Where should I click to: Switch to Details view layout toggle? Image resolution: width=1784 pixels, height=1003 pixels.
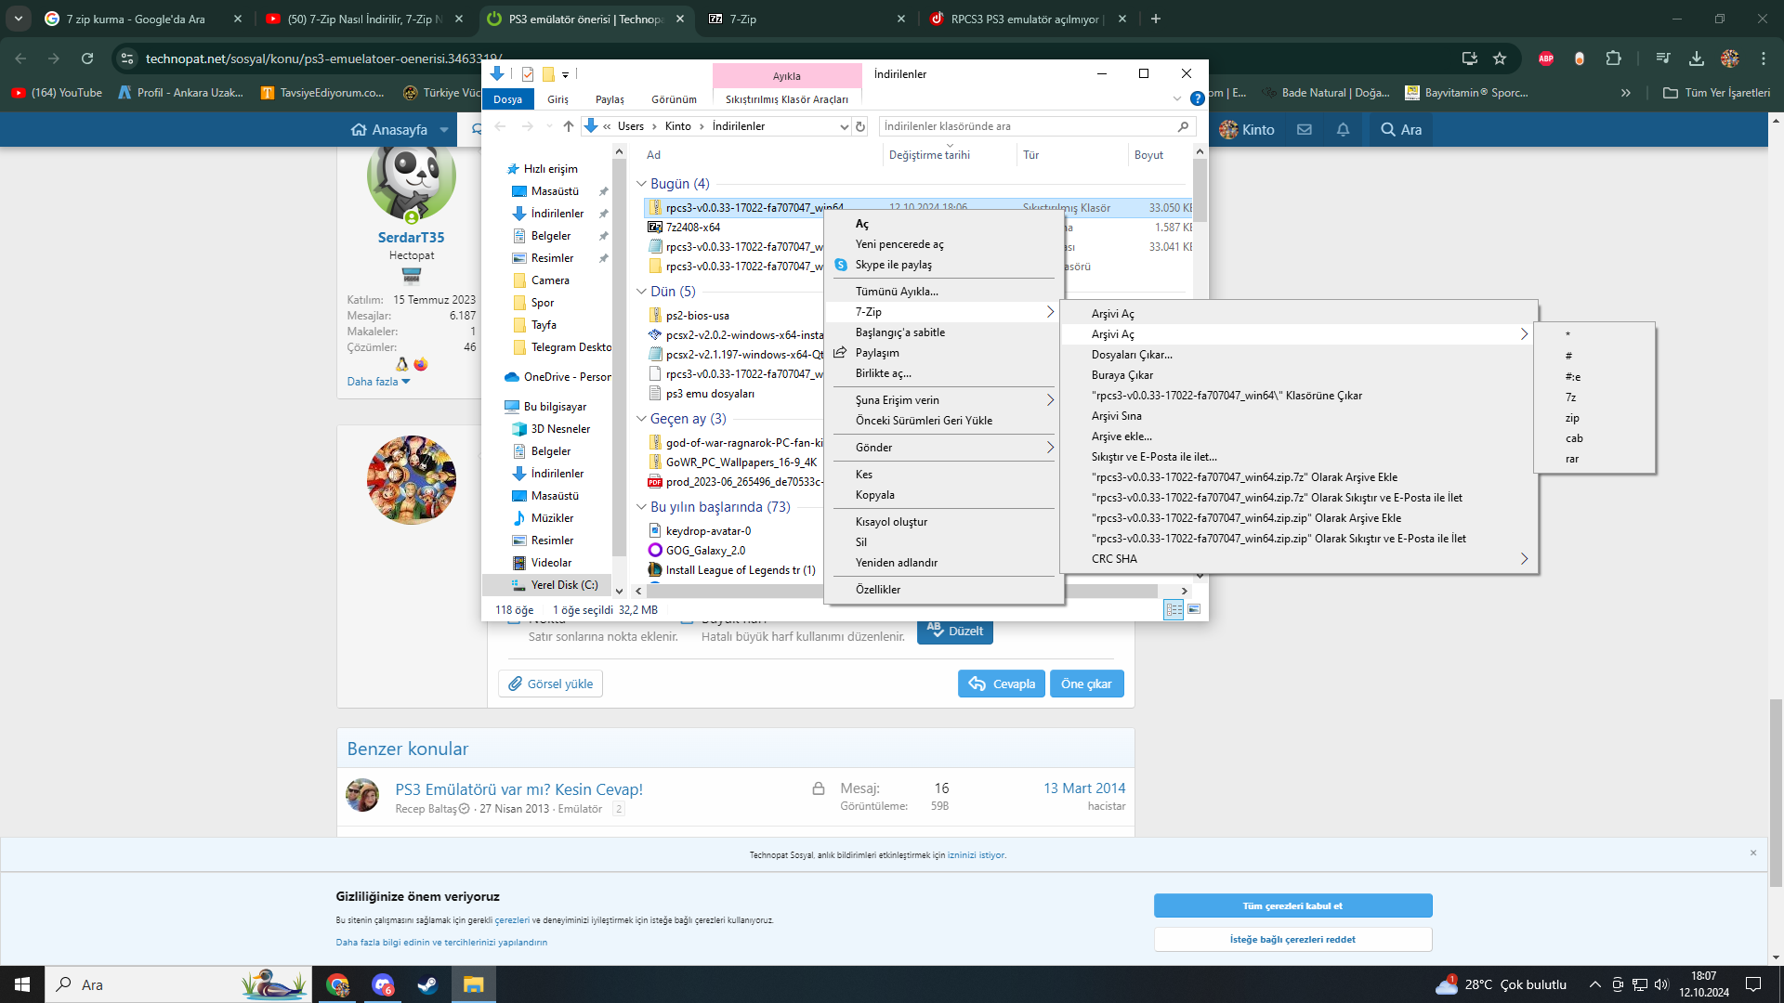1174,610
